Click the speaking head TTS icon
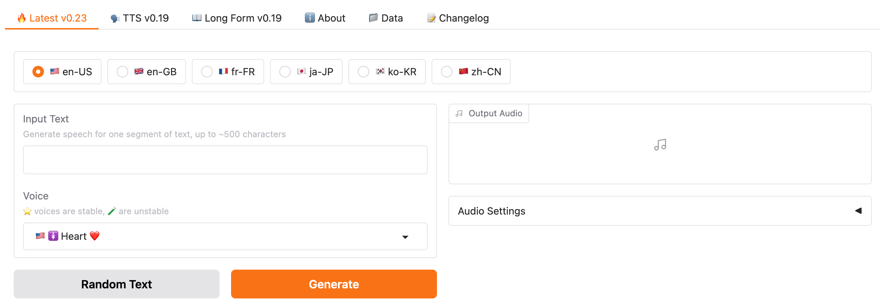Image resolution: width=884 pixels, height=306 pixels. point(115,18)
